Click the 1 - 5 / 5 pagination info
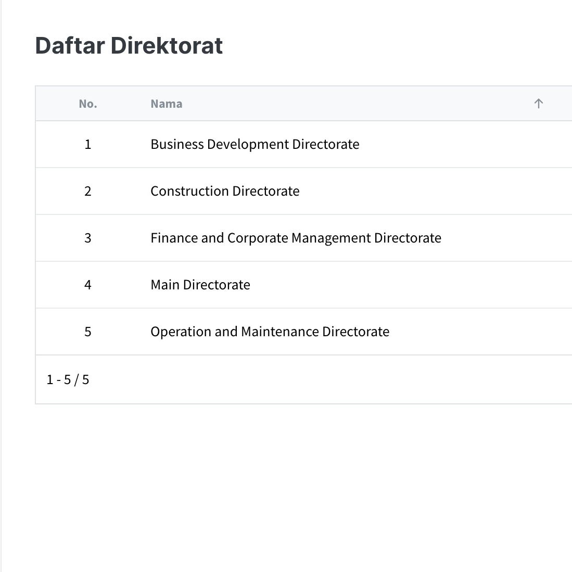The height and width of the screenshot is (572, 572). 68,379
